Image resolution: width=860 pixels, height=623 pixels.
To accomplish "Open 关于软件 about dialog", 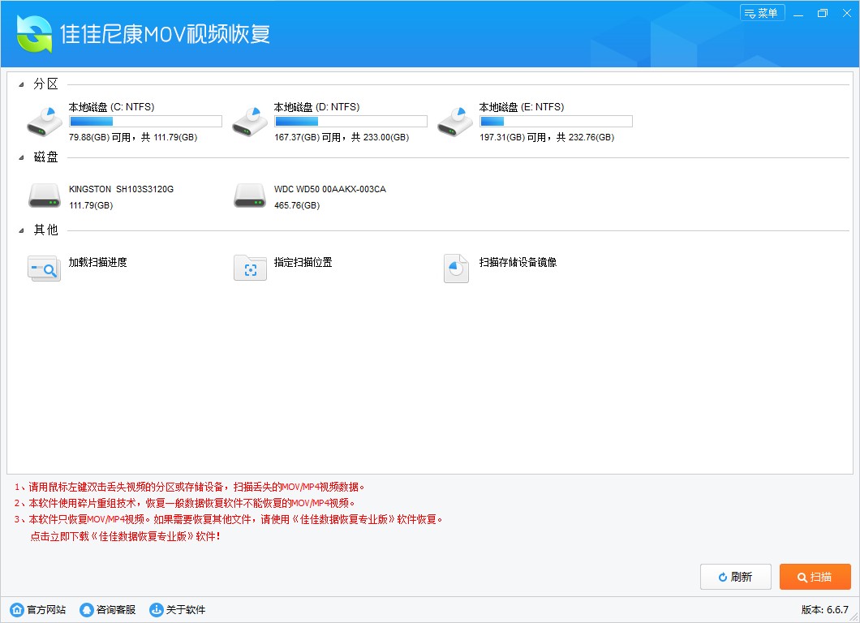I will pyautogui.click(x=156, y=609).
